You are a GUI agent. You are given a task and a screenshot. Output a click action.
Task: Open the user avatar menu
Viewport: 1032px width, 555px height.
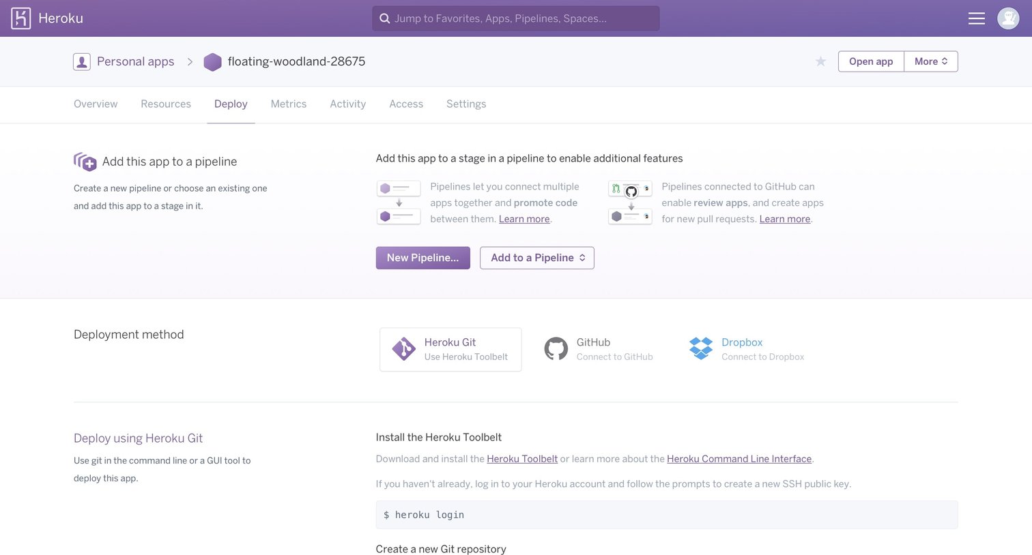1008,18
